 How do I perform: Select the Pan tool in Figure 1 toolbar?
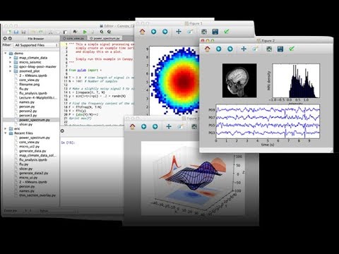(x=179, y=32)
